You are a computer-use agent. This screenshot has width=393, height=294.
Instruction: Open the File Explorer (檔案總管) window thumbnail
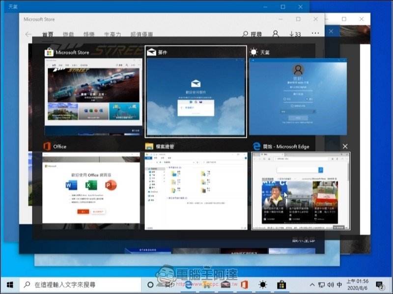[196, 190]
